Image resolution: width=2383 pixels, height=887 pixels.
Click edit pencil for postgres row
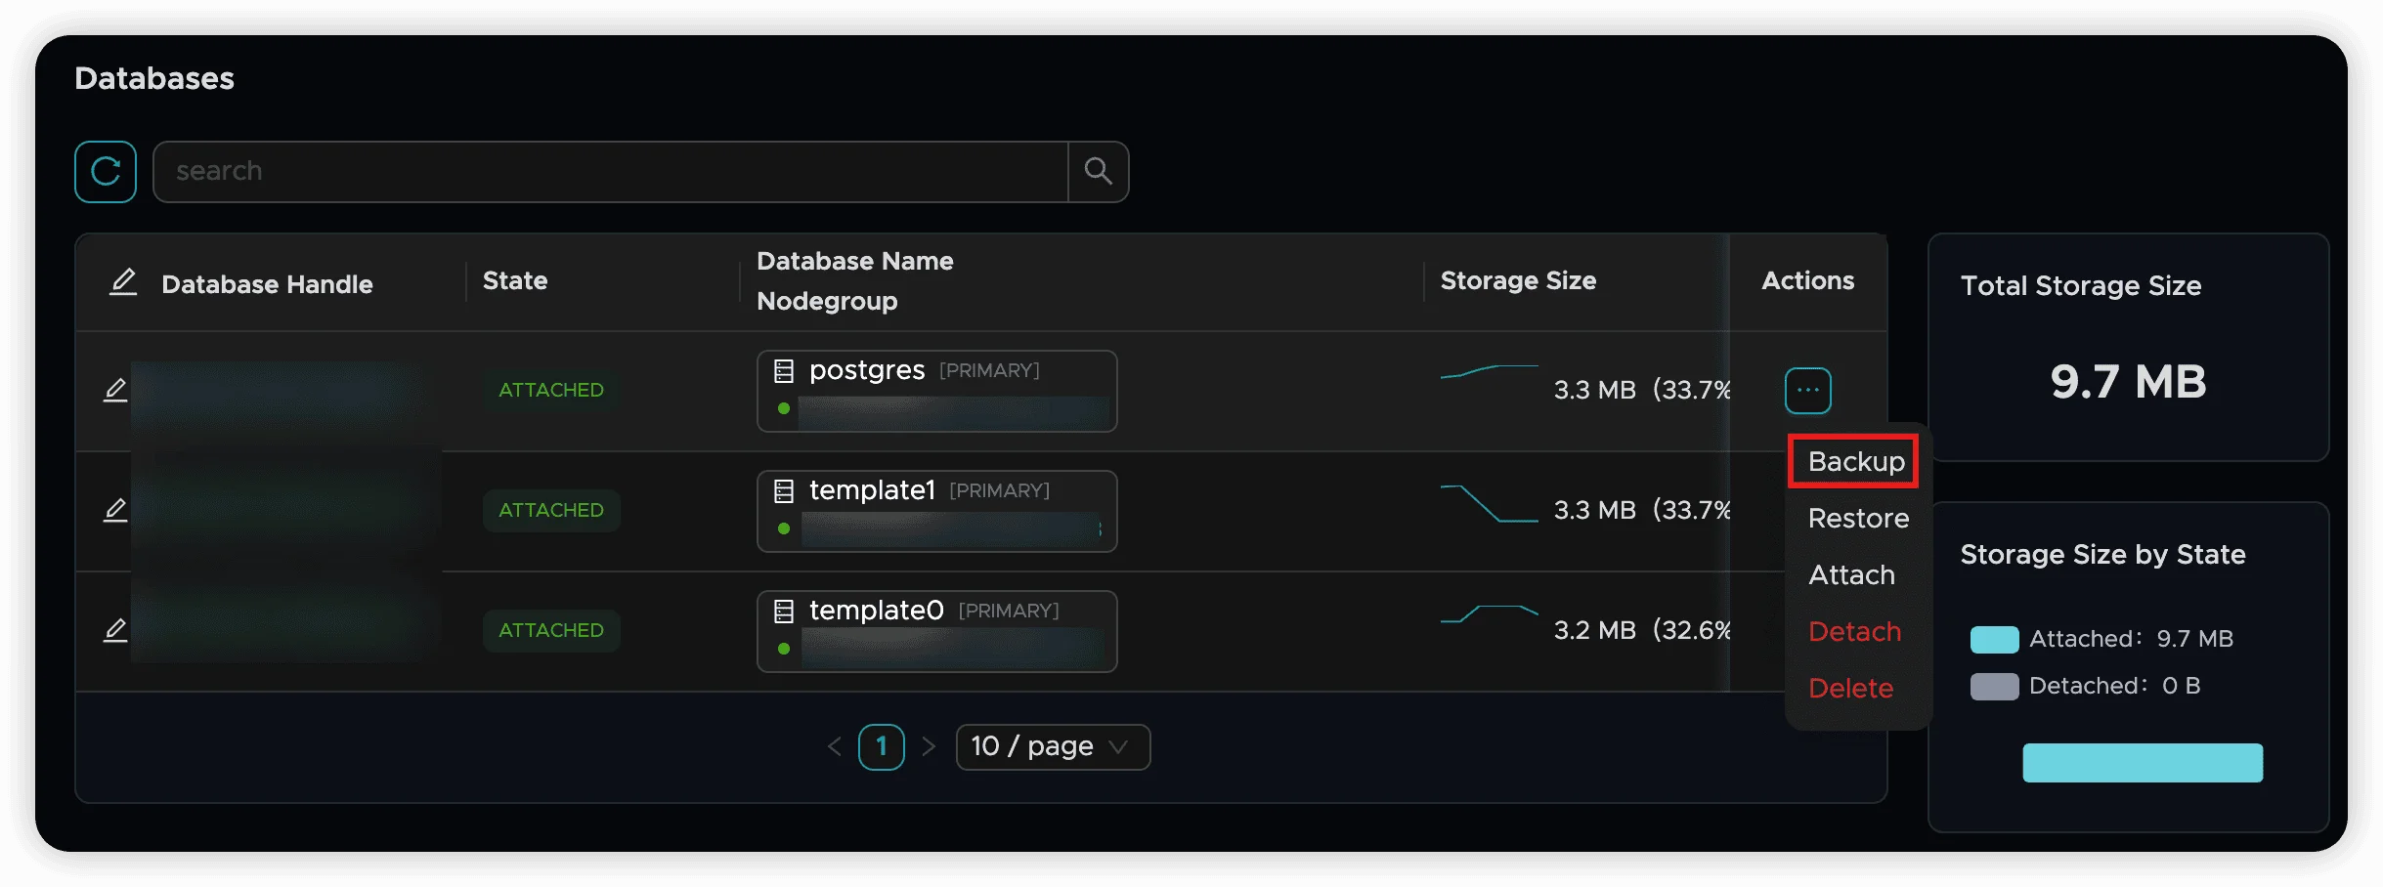coord(115,390)
